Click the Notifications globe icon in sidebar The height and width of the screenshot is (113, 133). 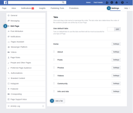click(9, 37)
